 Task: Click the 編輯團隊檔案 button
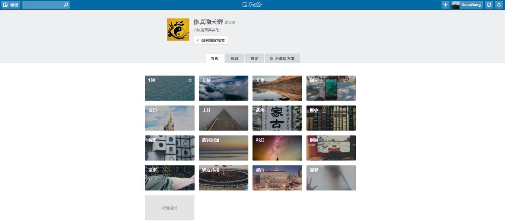coord(211,40)
